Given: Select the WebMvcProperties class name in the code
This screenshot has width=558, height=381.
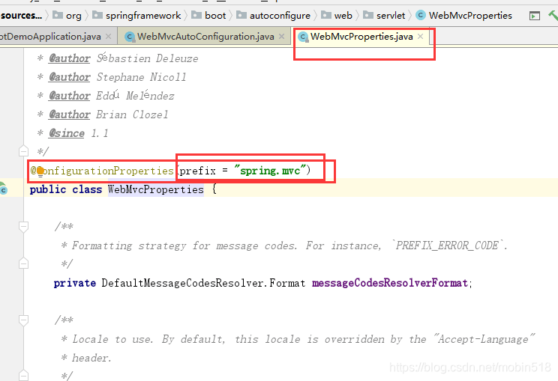Looking at the screenshot, I should pos(156,189).
